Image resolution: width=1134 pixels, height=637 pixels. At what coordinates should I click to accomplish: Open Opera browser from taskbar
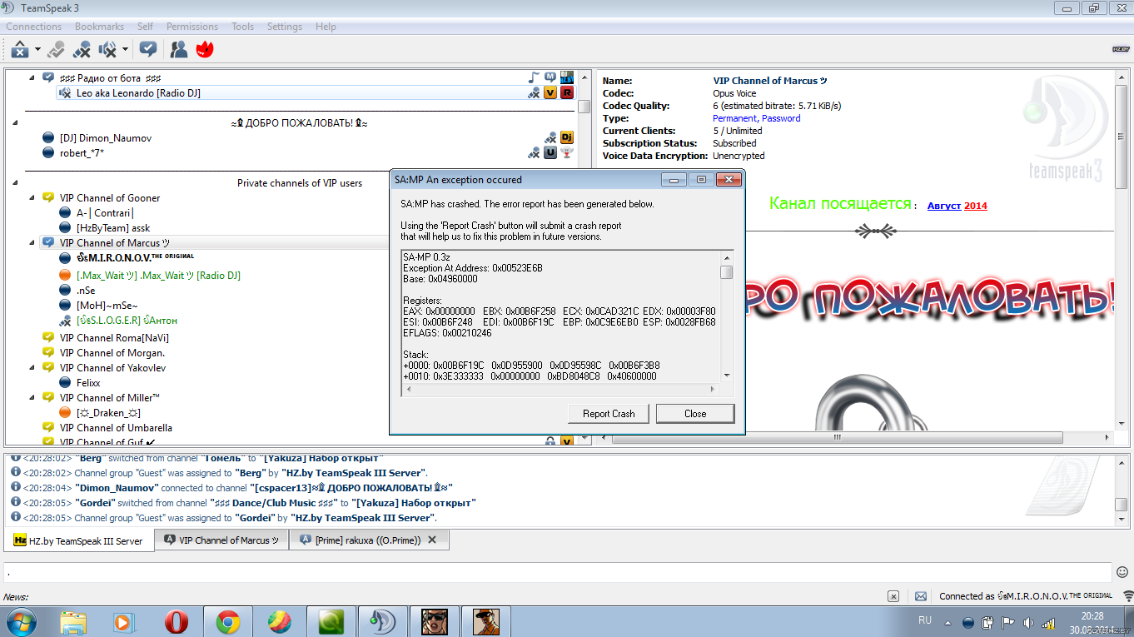point(176,621)
